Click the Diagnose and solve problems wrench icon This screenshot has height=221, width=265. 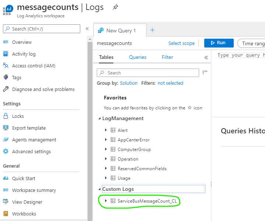pyautogui.click(x=6, y=89)
